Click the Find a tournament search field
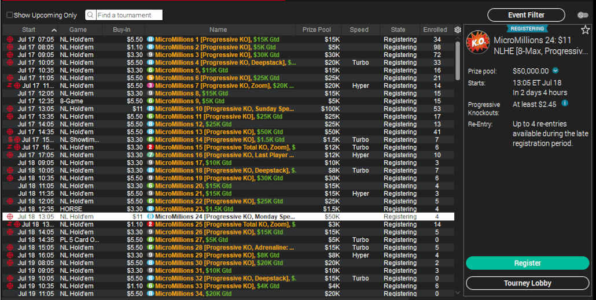Image resolution: width=596 pixels, height=300 pixels. 129,15
